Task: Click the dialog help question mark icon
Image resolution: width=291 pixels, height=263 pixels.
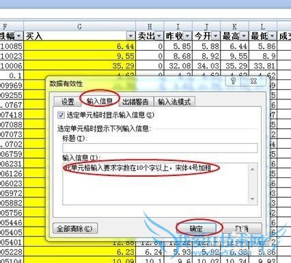Action: click(233, 81)
